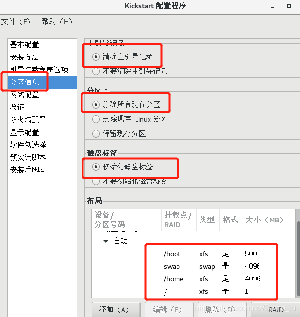Select 基本配置 in the sidebar

click(42, 45)
